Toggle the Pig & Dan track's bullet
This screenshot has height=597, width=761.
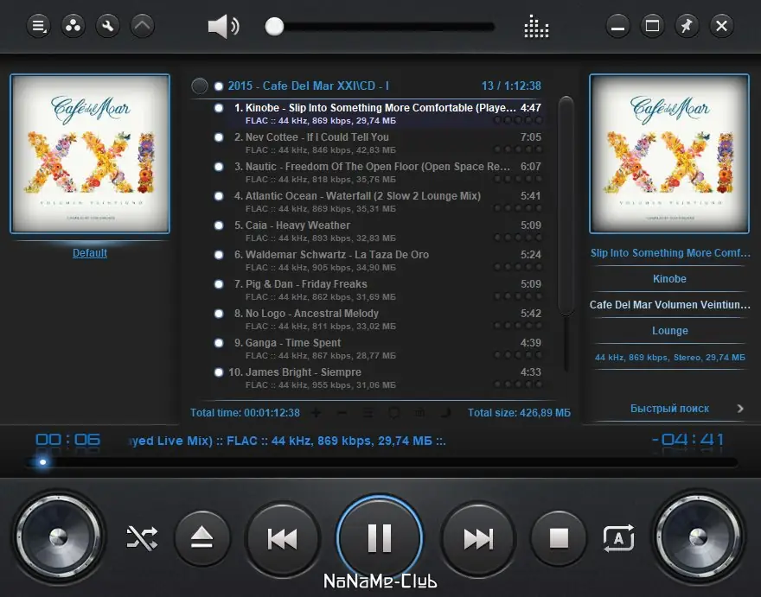219,283
